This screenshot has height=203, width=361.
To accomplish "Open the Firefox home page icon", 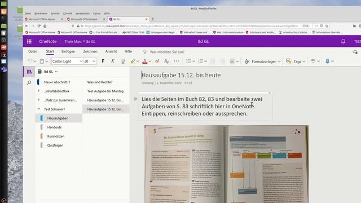I will tap(45, 26).
